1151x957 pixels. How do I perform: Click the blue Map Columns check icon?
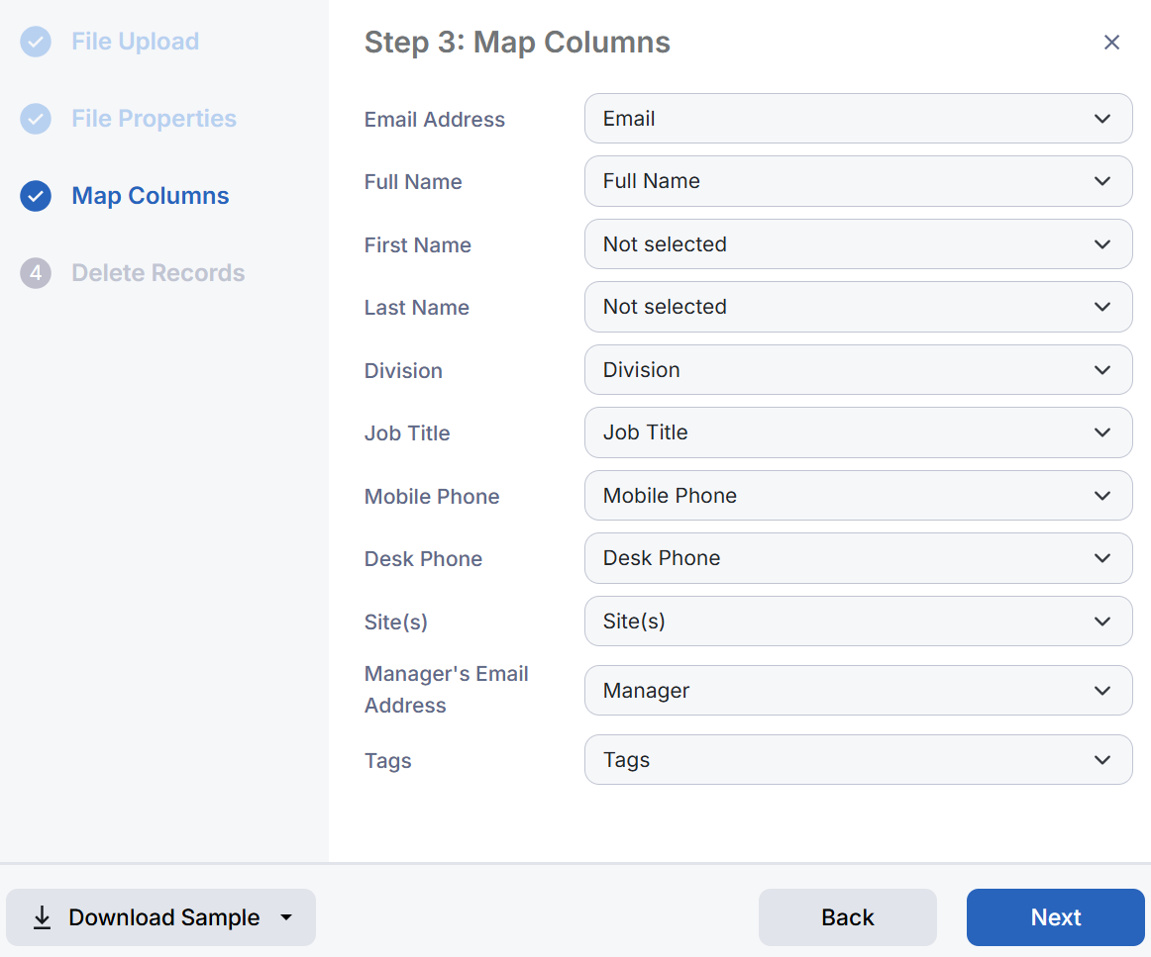coord(36,196)
